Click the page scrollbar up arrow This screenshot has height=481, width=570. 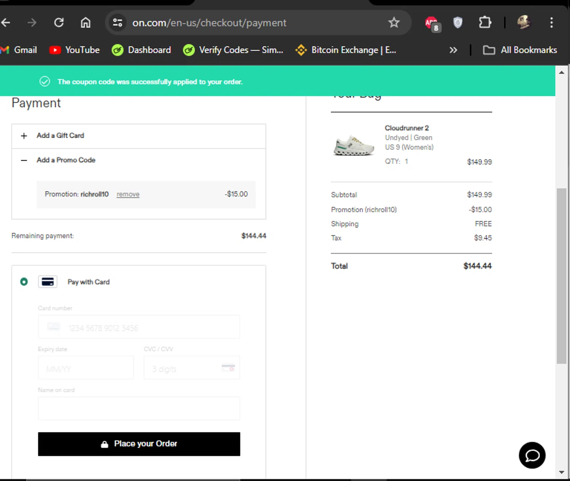[x=562, y=72]
